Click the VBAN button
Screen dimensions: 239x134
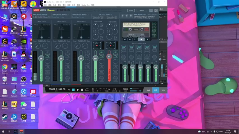point(131,10)
